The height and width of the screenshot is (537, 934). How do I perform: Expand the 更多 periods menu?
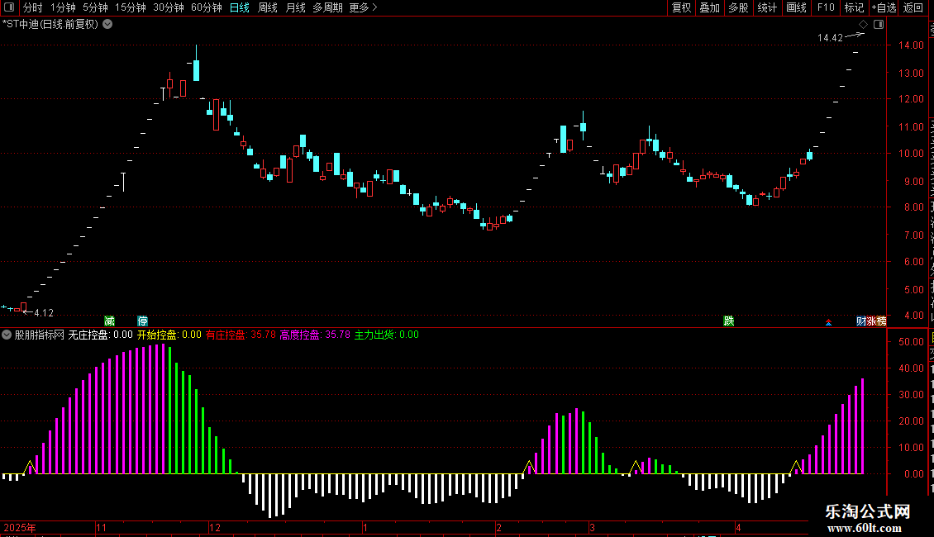click(x=363, y=7)
